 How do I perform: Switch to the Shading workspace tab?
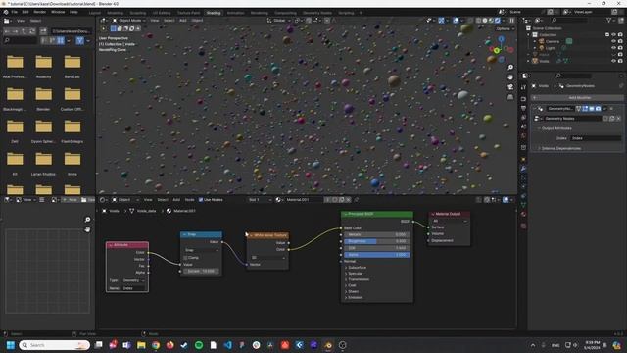pyautogui.click(x=214, y=13)
